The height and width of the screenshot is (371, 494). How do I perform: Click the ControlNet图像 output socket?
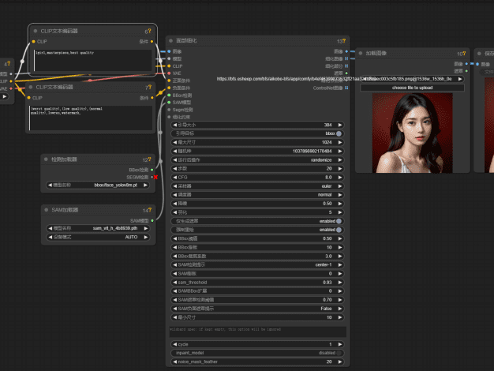[x=346, y=88]
